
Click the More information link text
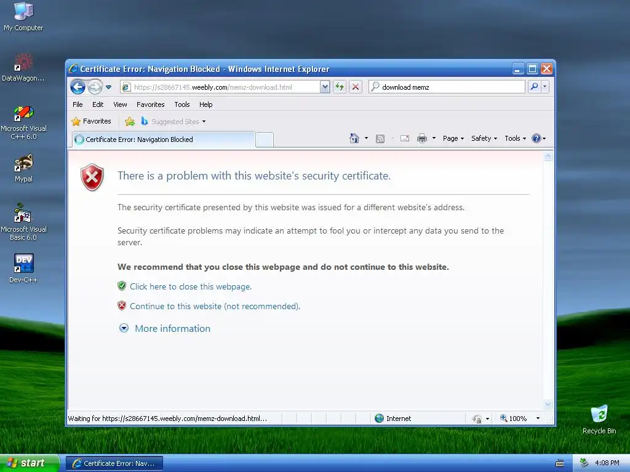click(x=172, y=328)
